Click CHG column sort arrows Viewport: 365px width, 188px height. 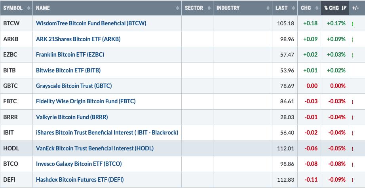pyautogui.click(x=317, y=8)
